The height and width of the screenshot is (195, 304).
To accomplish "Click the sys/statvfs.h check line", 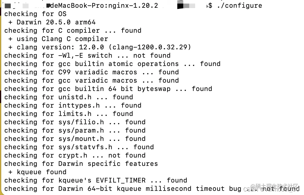I will coord(79,147).
